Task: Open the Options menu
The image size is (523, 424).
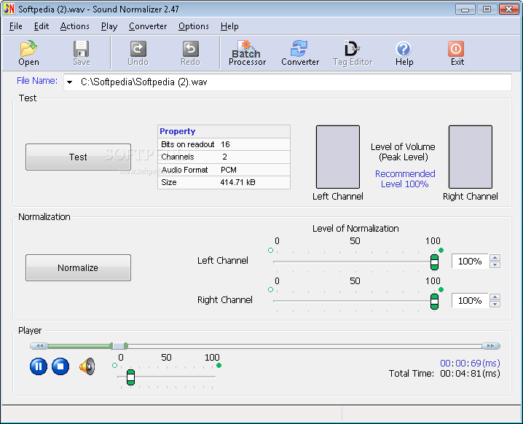Action: 194,26
